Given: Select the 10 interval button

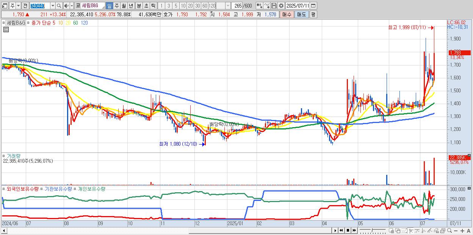Looking at the screenshot, I should (x=183, y=6).
